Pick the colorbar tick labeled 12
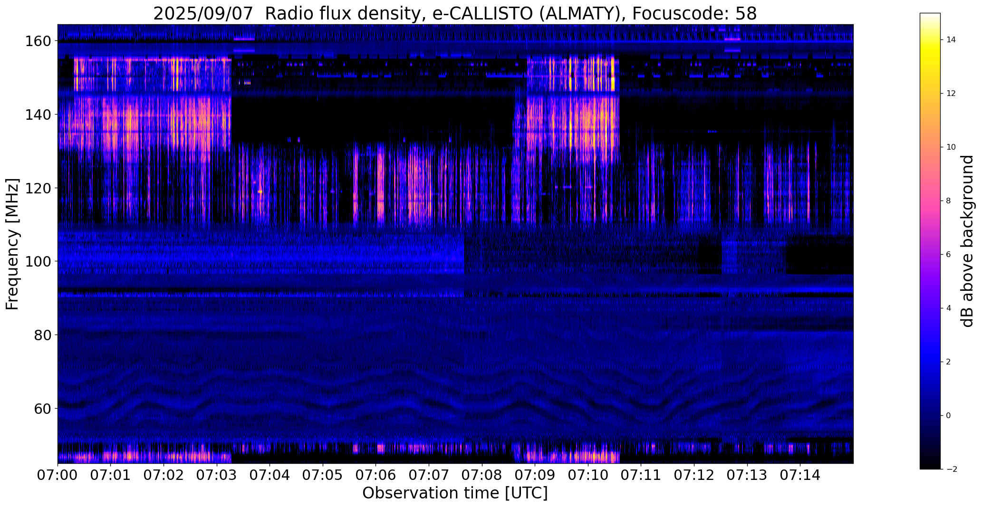The image size is (982, 507). tap(951, 94)
